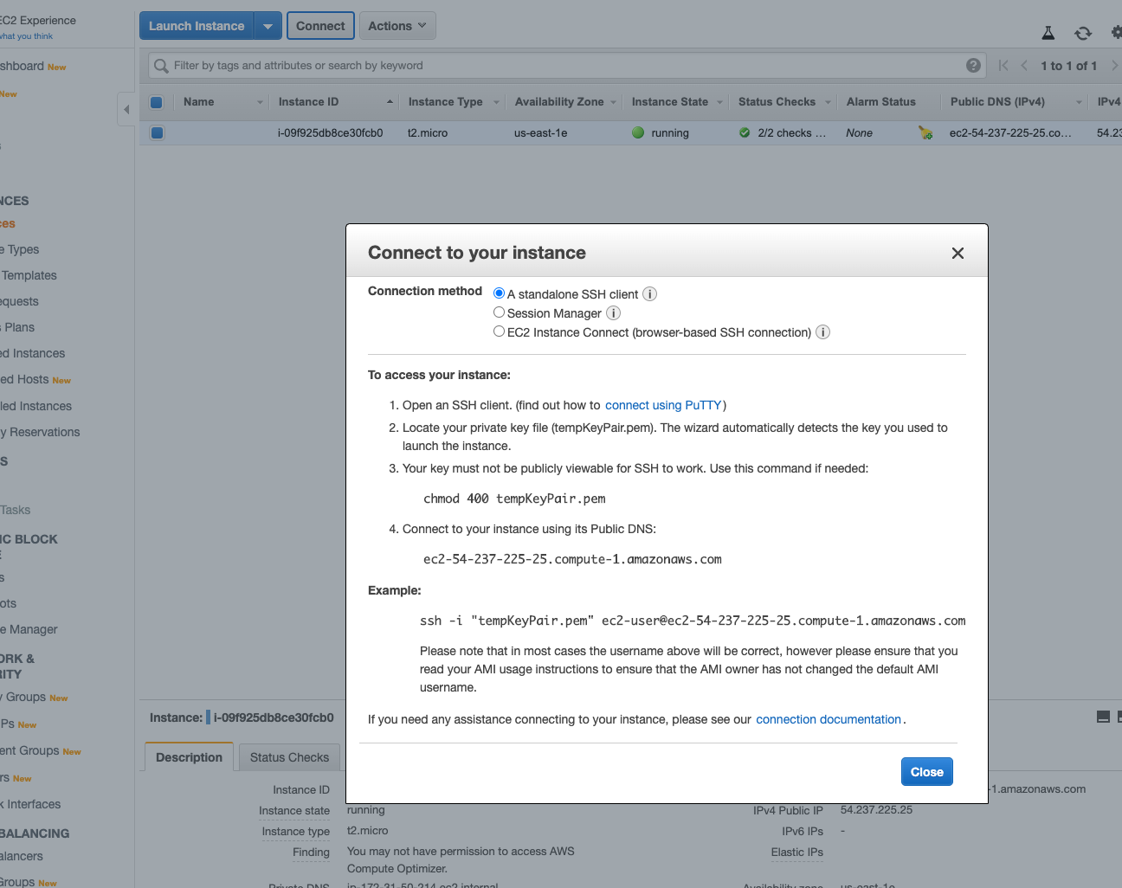The width and height of the screenshot is (1122, 888).
Task: Click the filter search field
Action: [x=566, y=66]
